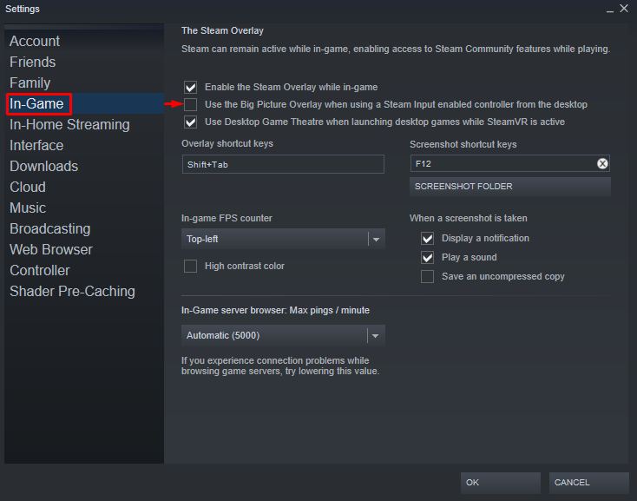Go to the Controller settings page

pos(39,270)
